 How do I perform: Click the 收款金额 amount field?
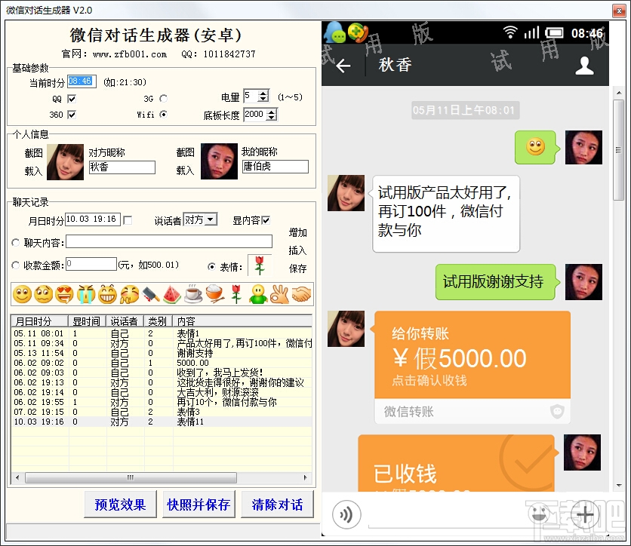coord(91,264)
